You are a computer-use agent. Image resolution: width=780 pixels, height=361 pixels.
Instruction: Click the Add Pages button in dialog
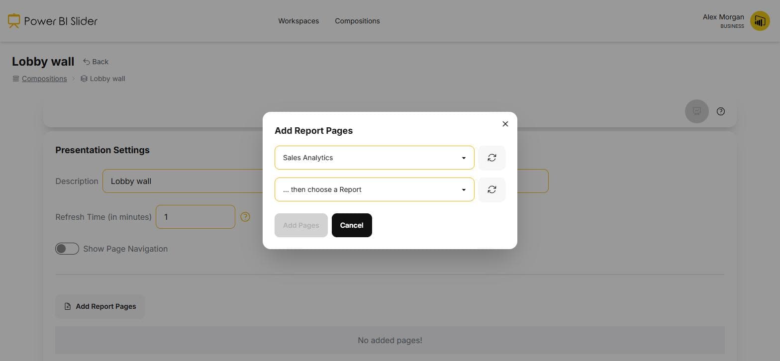[301, 225]
